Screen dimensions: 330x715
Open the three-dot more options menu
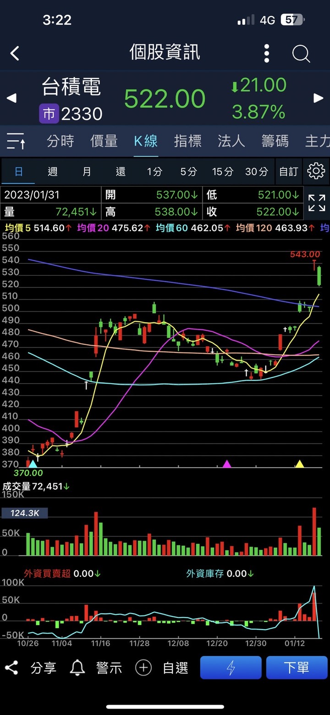[x=267, y=53]
